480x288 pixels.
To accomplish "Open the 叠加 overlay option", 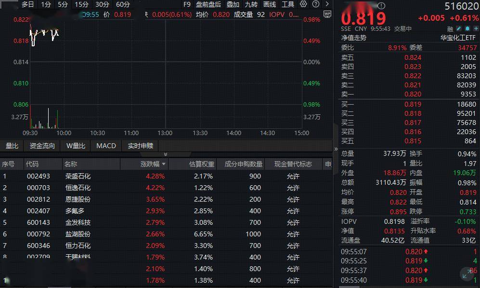I will pyautogui.click(x=233, y=4).
